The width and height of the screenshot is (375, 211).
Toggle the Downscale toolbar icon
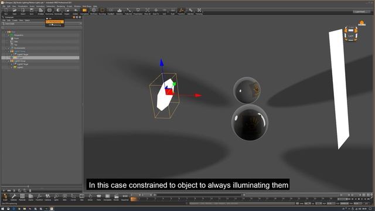tap(58, 11)
